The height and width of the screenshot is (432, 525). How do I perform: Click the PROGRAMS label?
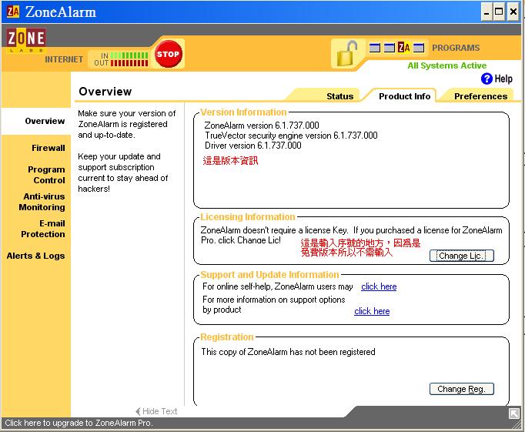click(456, 48)
